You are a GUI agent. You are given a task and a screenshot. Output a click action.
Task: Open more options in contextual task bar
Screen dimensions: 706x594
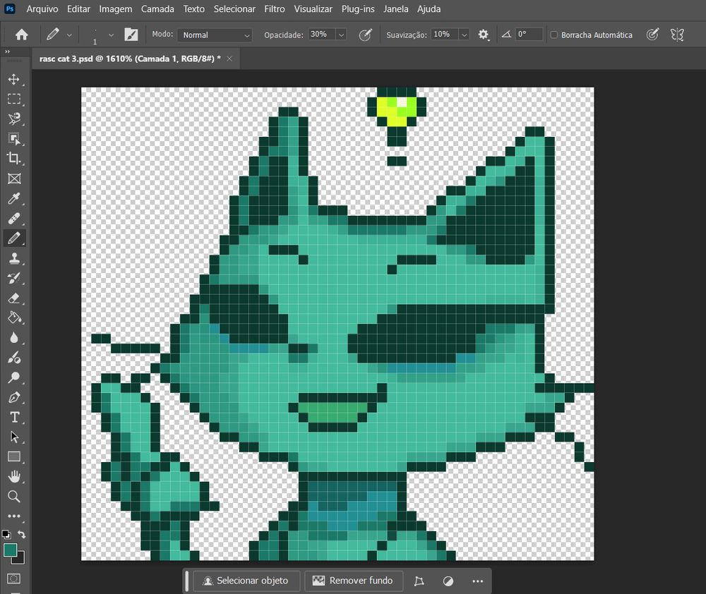pos(478,581)
